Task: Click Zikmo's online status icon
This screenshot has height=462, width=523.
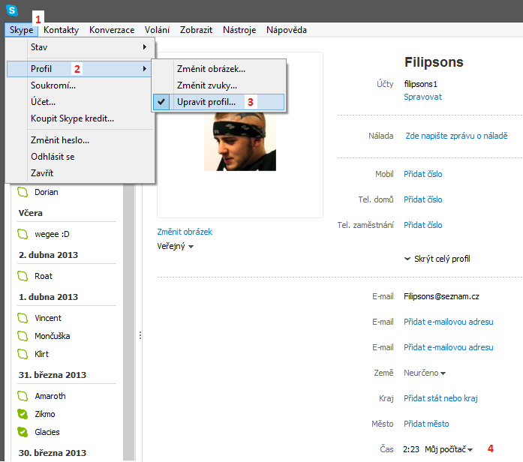Action: click(25, 414)
